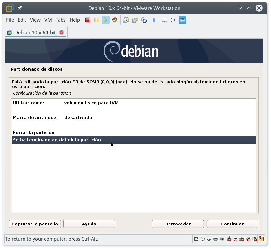Click the network adapter status icon
The image size is (271, 249).
pos(209,239)
